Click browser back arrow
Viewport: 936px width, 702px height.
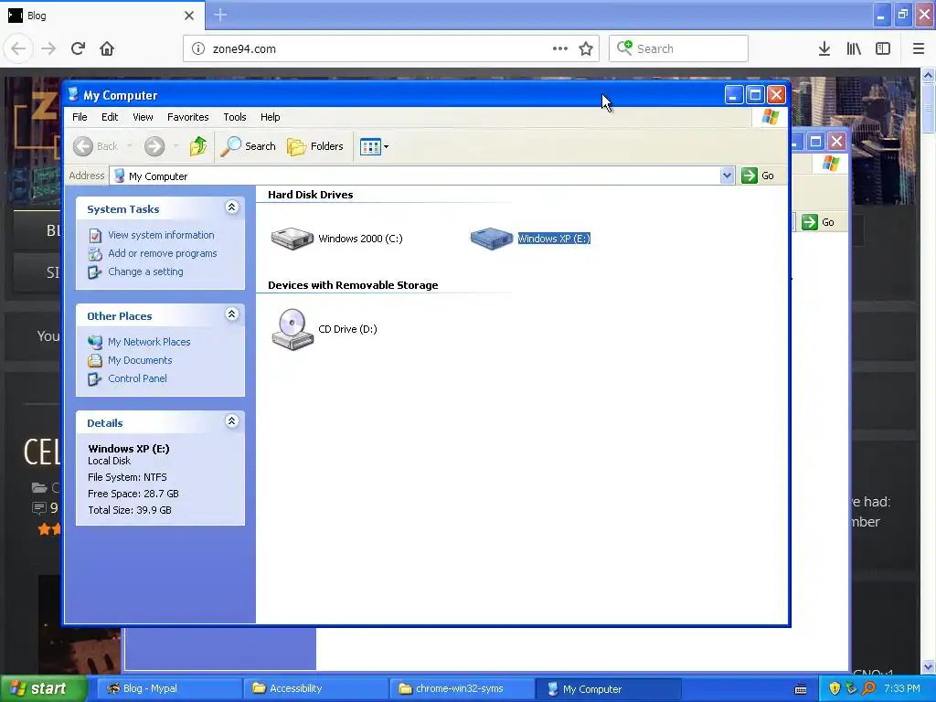(18, 48)
